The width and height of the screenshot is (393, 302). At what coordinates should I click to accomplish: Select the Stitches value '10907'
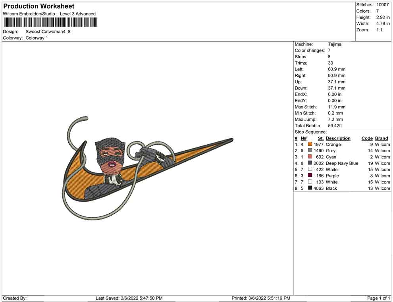[x=382, y=5]
